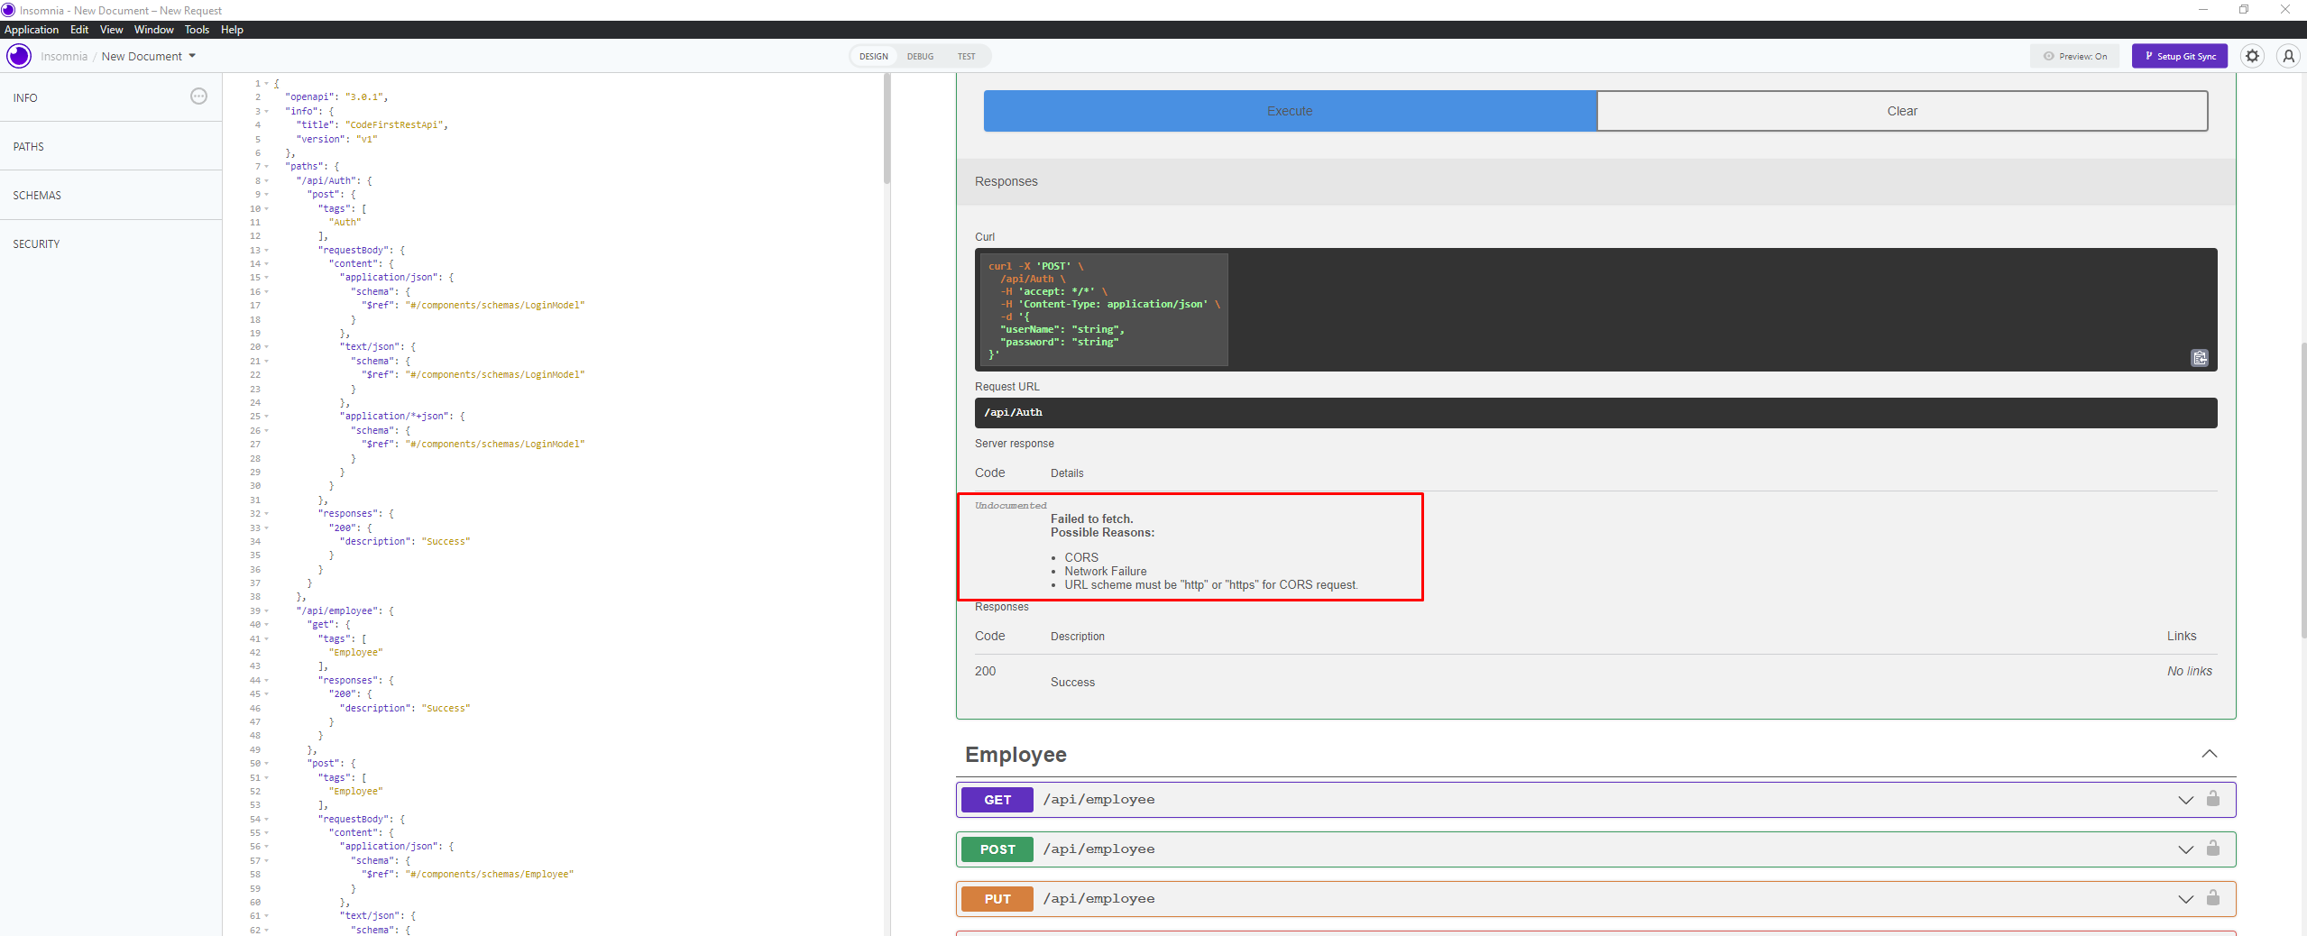Open the Application menu
This screenshot has height=936, width=2307.
click(x=32, y=30)
